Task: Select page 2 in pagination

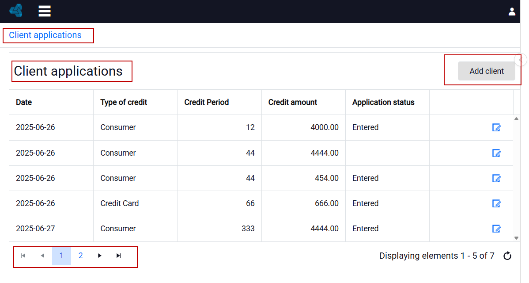Action: [80, 256]
